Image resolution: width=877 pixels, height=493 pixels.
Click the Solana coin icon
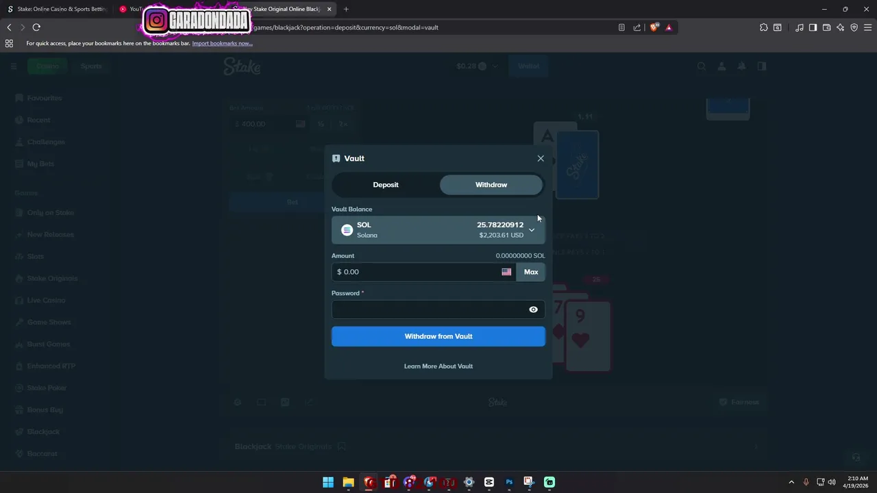coord(347,230)
